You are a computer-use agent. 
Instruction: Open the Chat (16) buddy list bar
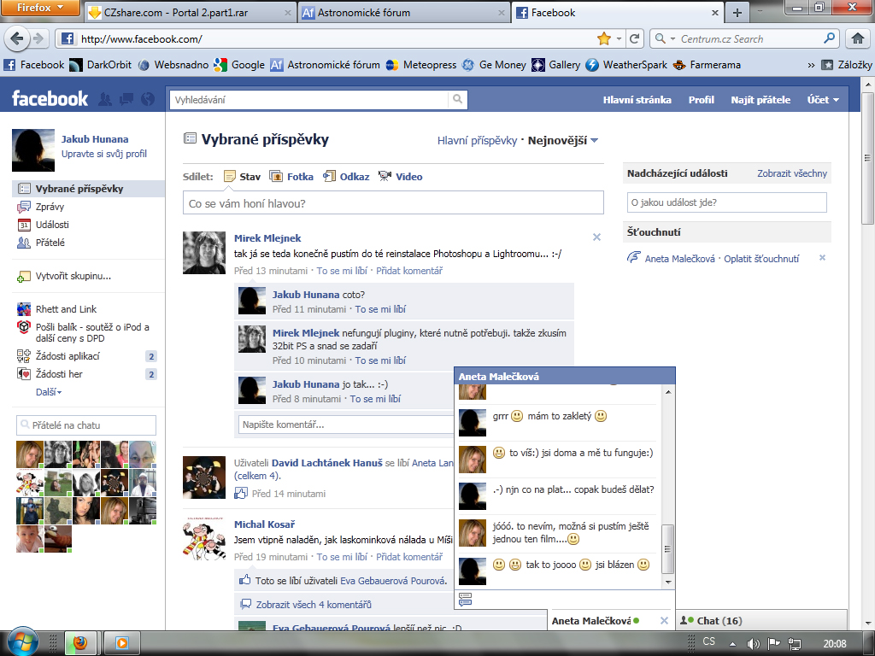(761, 621)
